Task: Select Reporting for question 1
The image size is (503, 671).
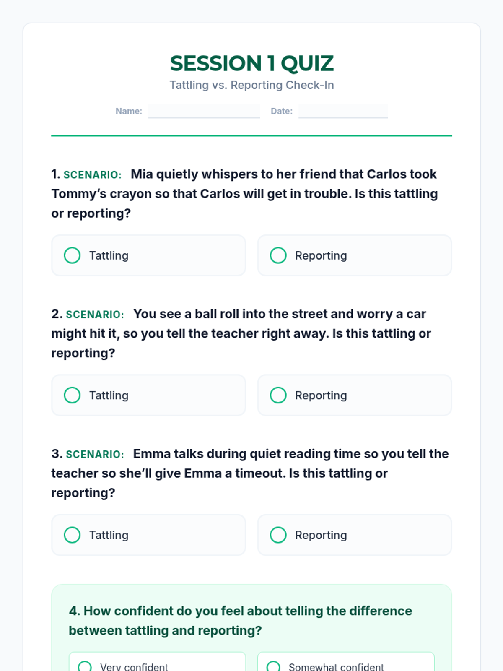Action: (354, 255)
